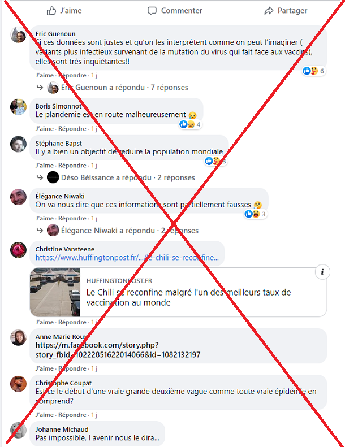Open Johanne Michaud's profile name

62,429
